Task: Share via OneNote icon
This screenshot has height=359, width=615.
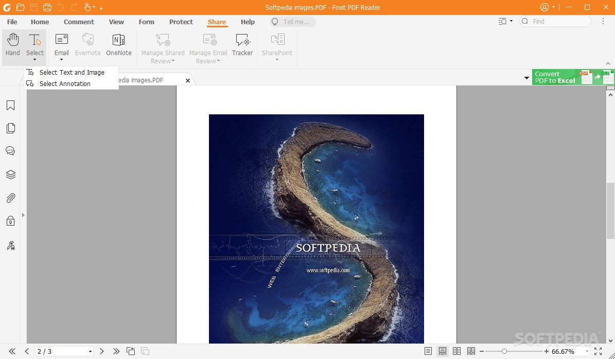Action: (118, 45)
